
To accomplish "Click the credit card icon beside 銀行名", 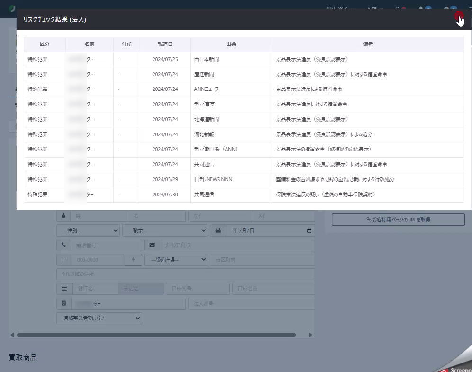I will pos(64,289).
